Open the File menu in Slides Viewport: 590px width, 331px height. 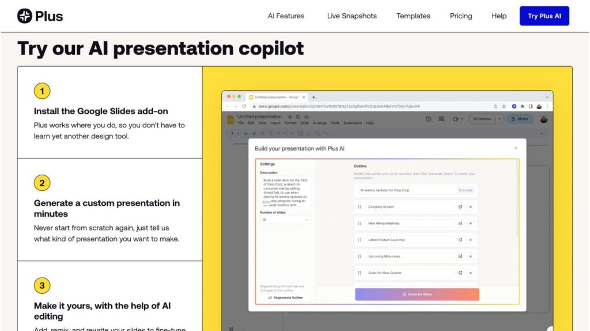(240, 123)
